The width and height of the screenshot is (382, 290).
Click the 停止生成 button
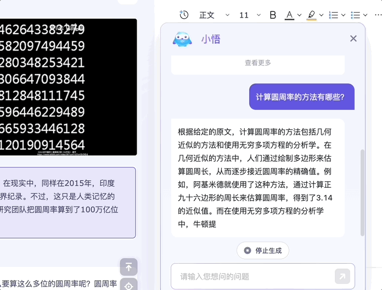263,250
